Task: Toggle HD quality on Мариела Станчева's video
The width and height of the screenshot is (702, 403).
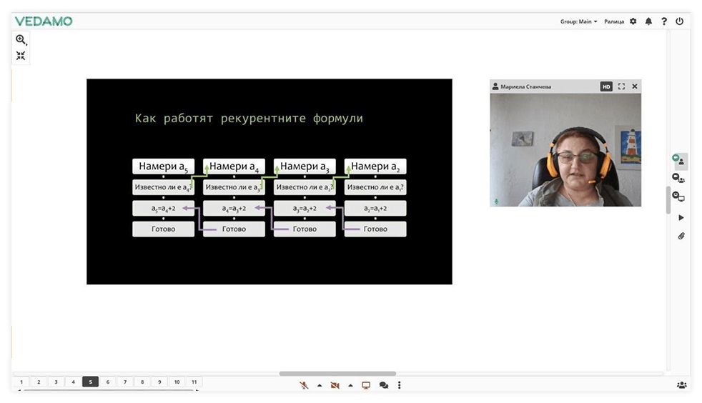Action: pos(606,86)
